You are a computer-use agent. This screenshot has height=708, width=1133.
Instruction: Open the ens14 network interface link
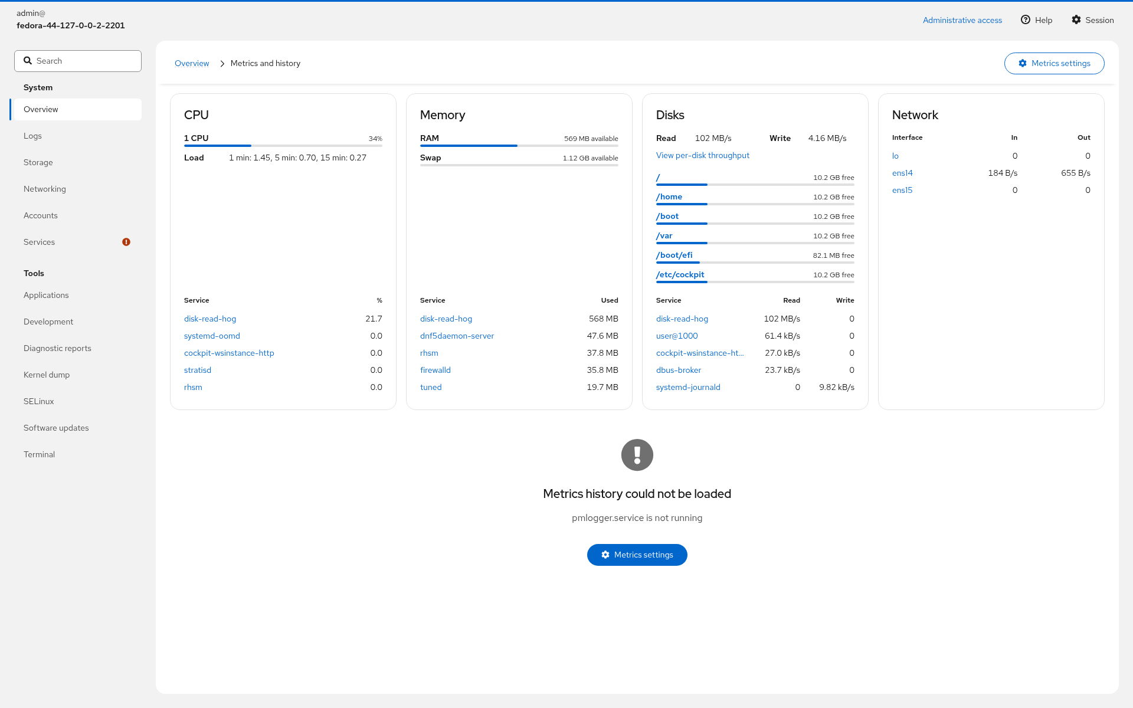(902, 173)
